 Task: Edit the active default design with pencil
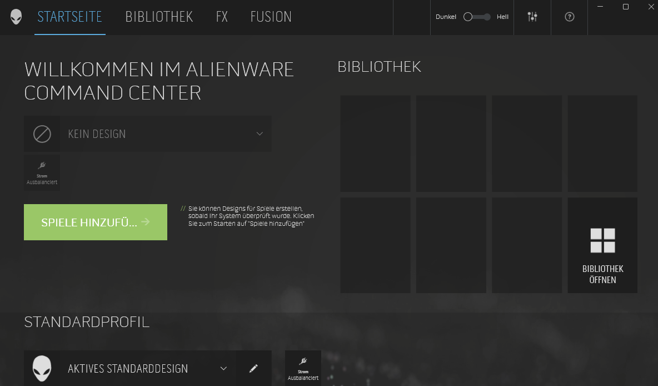click(253, 368)
